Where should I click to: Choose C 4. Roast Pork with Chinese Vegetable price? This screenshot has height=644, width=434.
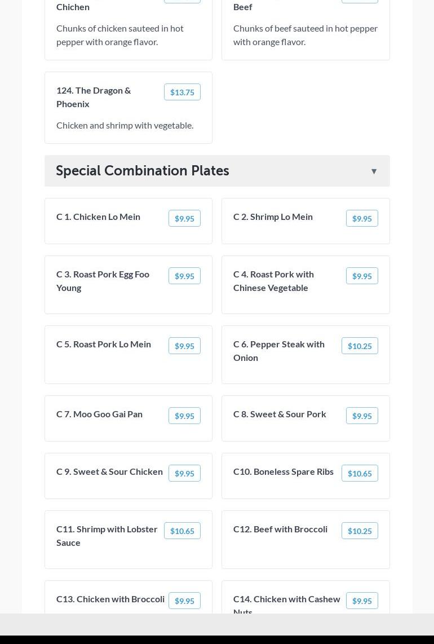point(362,276)
